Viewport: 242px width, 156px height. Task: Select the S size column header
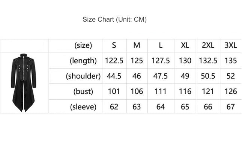(x=114, y=45)
